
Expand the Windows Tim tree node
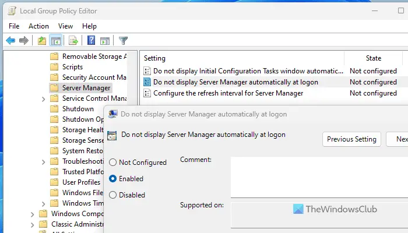44,204
